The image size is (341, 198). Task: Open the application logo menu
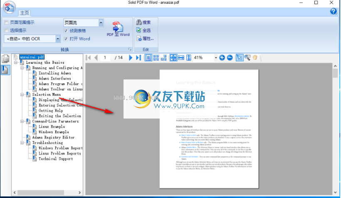tap(9, 7)
